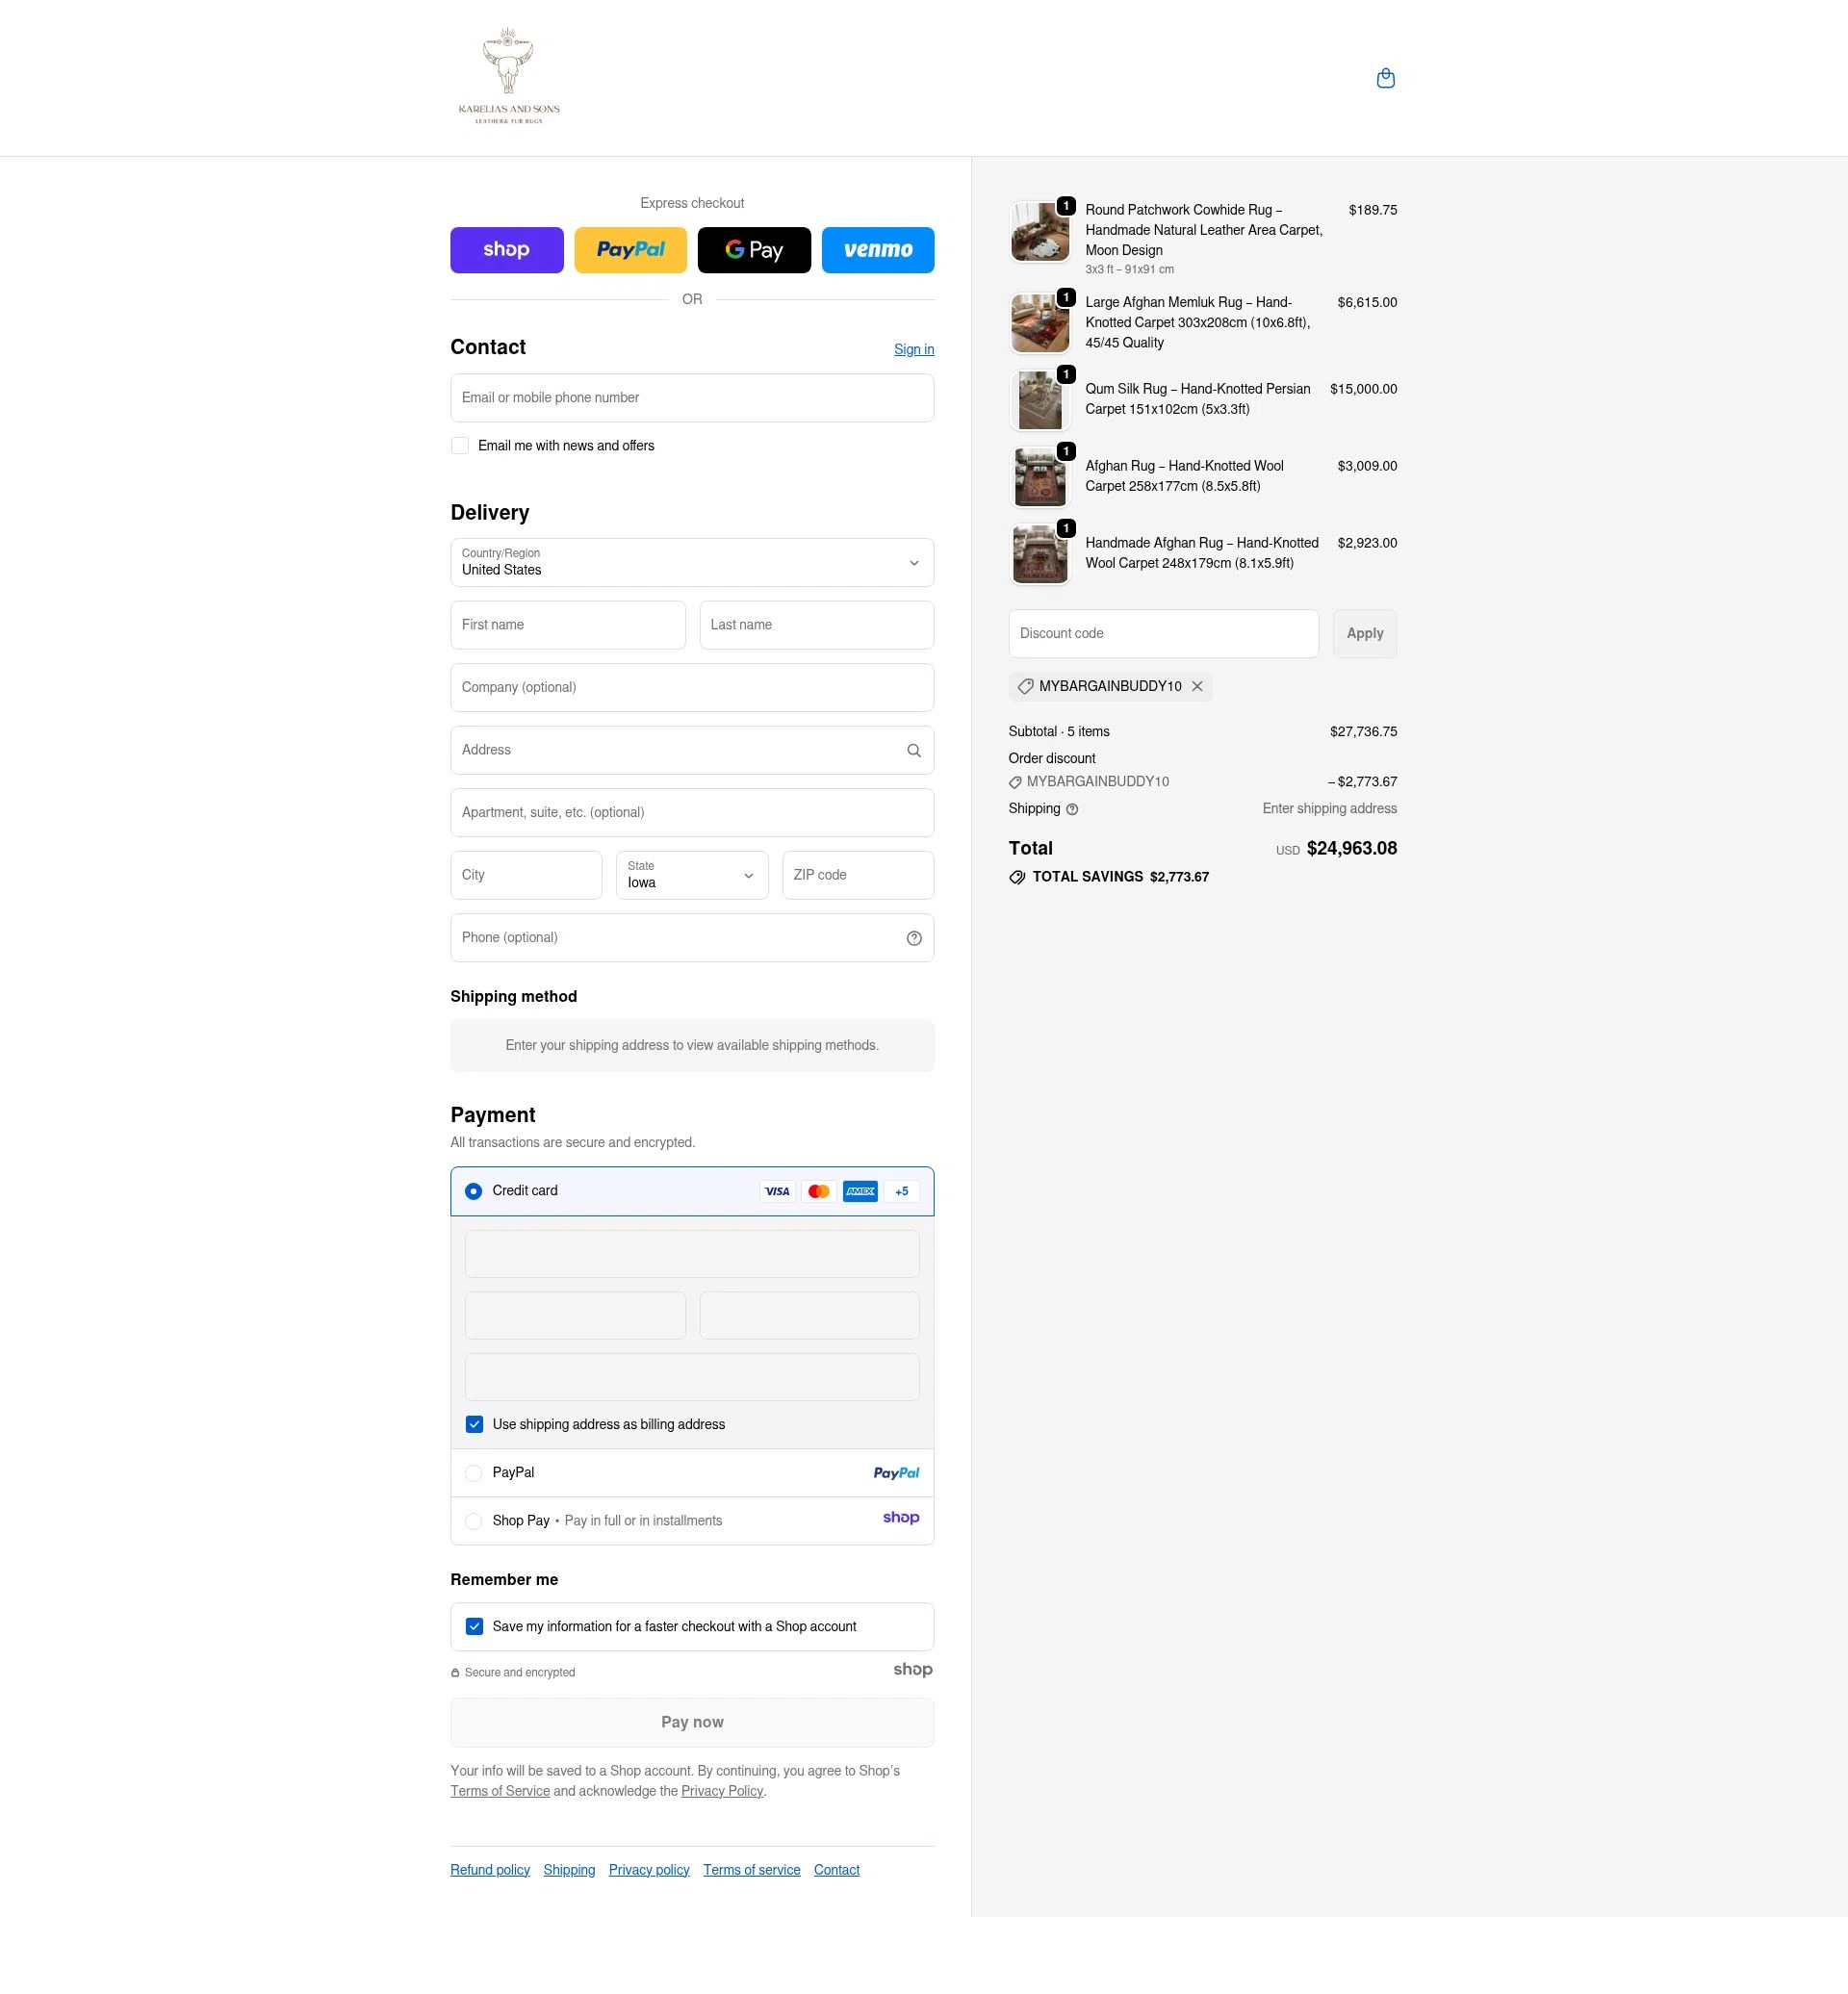The width and height of the screenshot is (1848, 1994).
Task: Click the PayPal express checkout button
Action: click(630, 250)
